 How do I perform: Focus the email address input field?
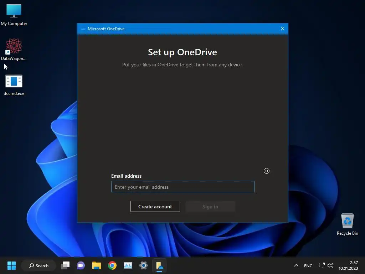(183, 187)
